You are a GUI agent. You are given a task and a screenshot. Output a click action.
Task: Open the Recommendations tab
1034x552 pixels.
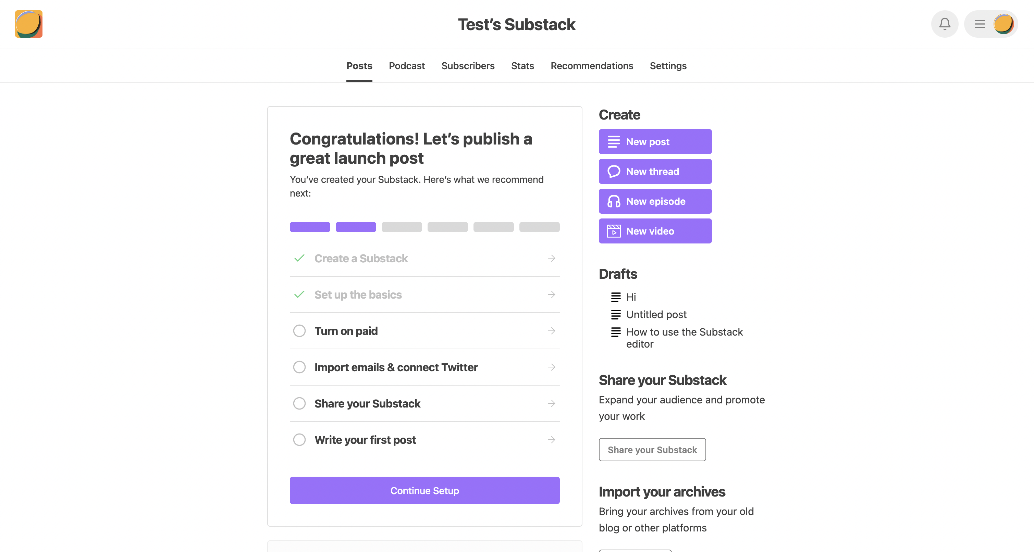[592, 66]
